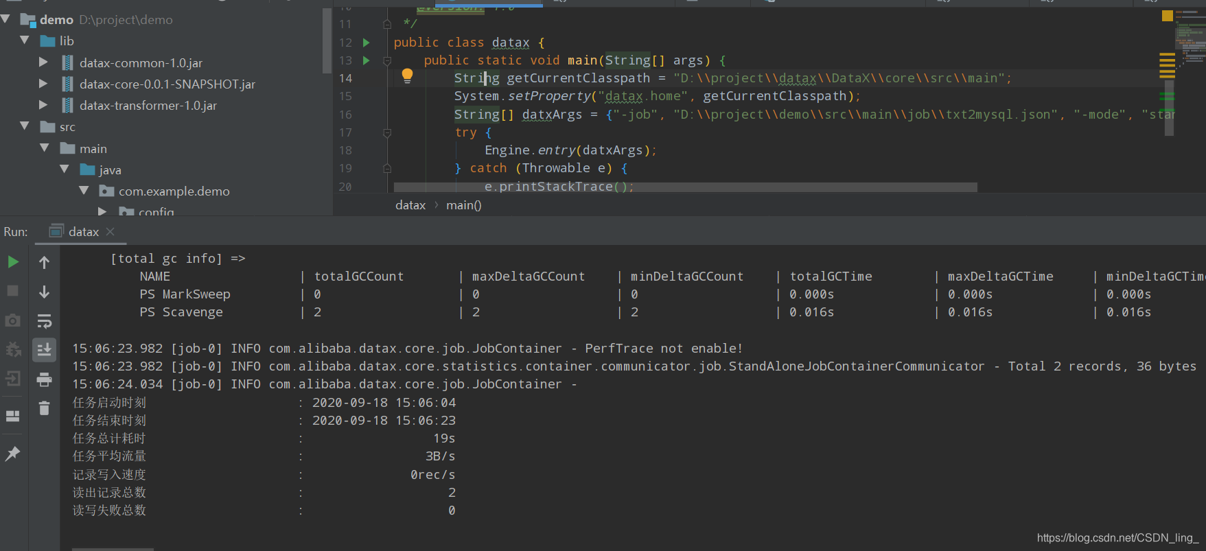Fold the main method at line 13 gutter
The image size is (1206, 551).
click(x=387, y=60)
